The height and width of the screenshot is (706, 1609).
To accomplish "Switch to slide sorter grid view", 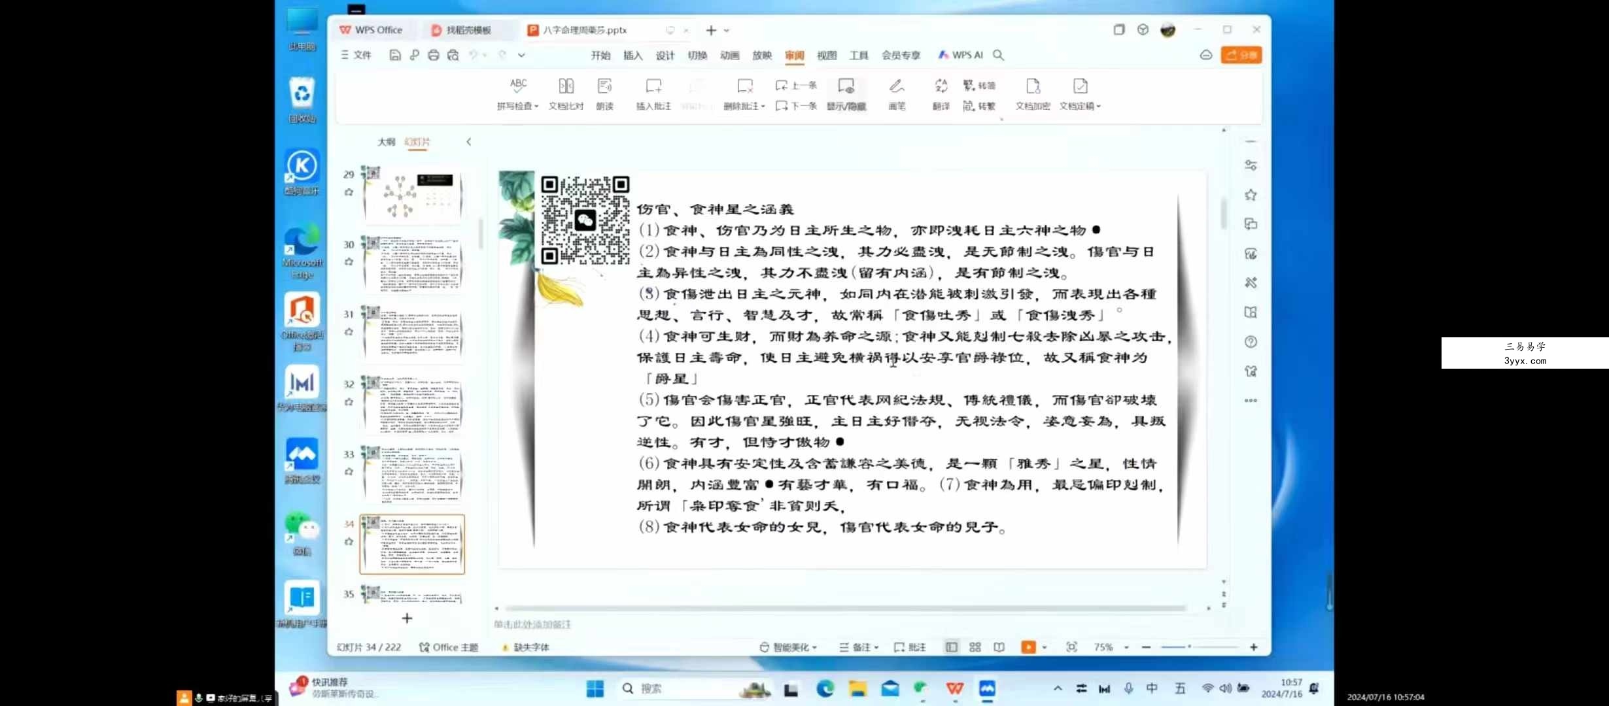I will 975,647.
